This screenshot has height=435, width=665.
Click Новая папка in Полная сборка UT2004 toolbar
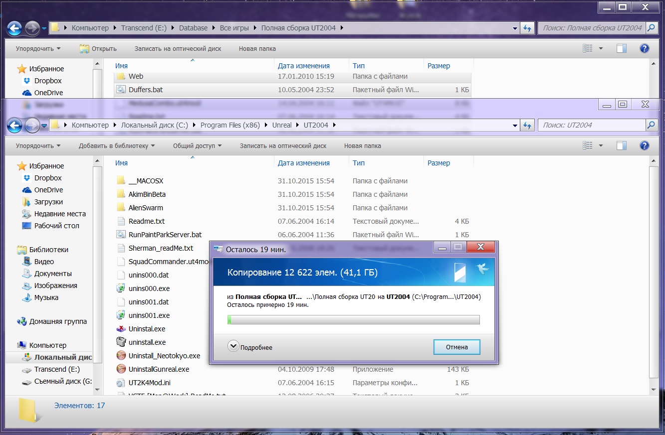tap(257, 49)
